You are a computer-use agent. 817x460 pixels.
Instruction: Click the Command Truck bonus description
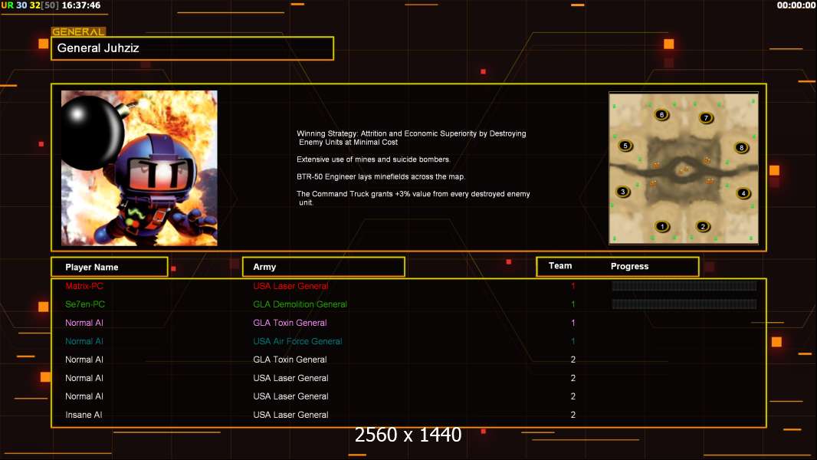point(413,198)
